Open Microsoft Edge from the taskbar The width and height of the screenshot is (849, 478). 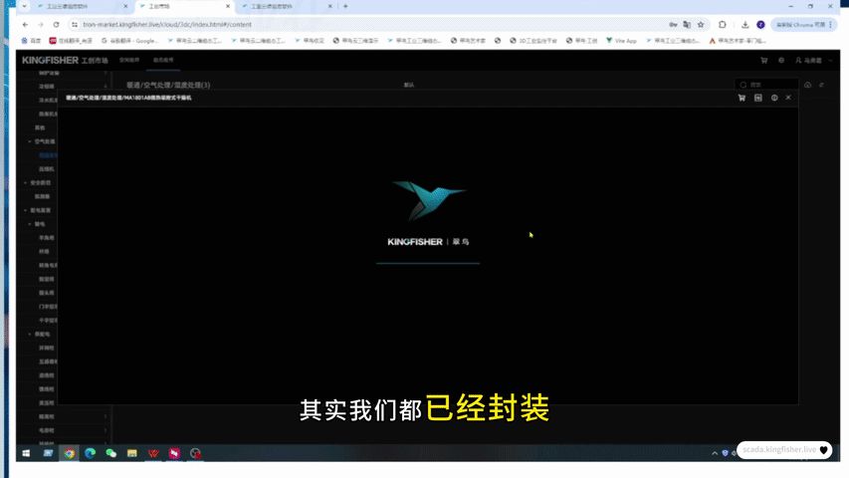[90, 453]
